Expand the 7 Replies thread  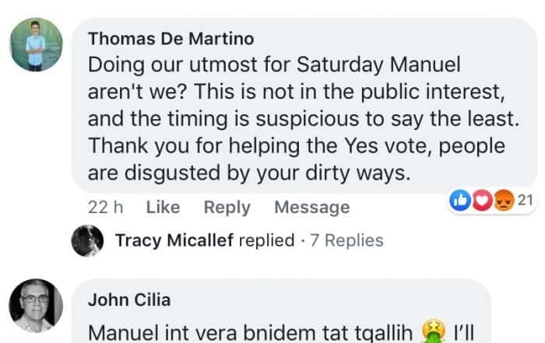(x=346, y=240)
